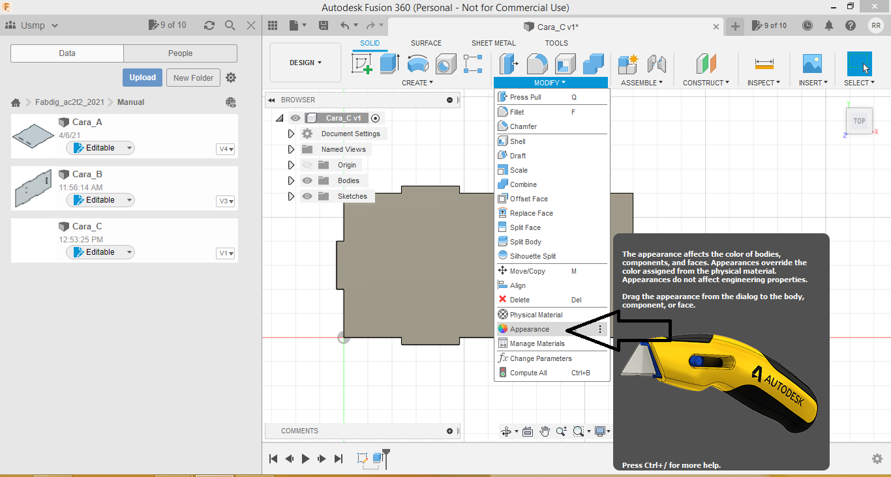Click the New Folder button
891x477 pixels.
click(x=193, y=78)
